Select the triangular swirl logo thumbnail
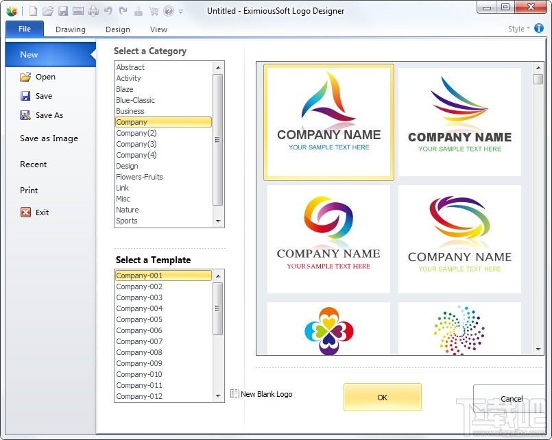Screen dimensions: 552x440 tap(329, 122)
